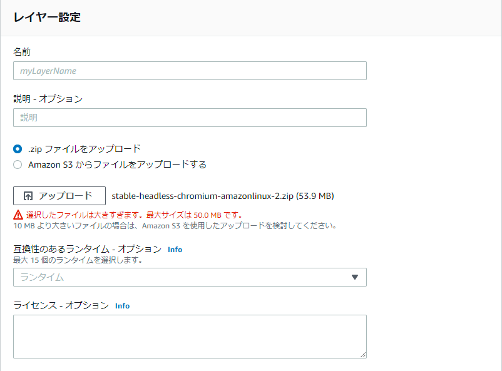Click the 名前 field label
Screen dimensions: 502x371
click(x=22, y=51)
